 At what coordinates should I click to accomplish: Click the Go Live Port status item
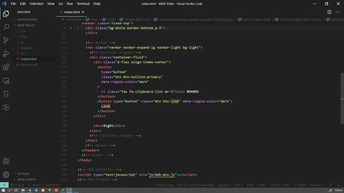pos(279,185)
